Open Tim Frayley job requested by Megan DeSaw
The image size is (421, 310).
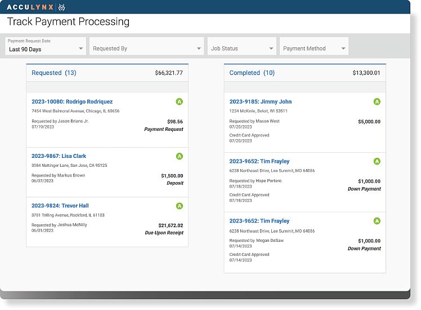[x=259, y=221]
